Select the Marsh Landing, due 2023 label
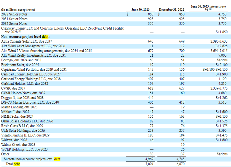This screenshot has height=167, width=231. tap(19, 107)
